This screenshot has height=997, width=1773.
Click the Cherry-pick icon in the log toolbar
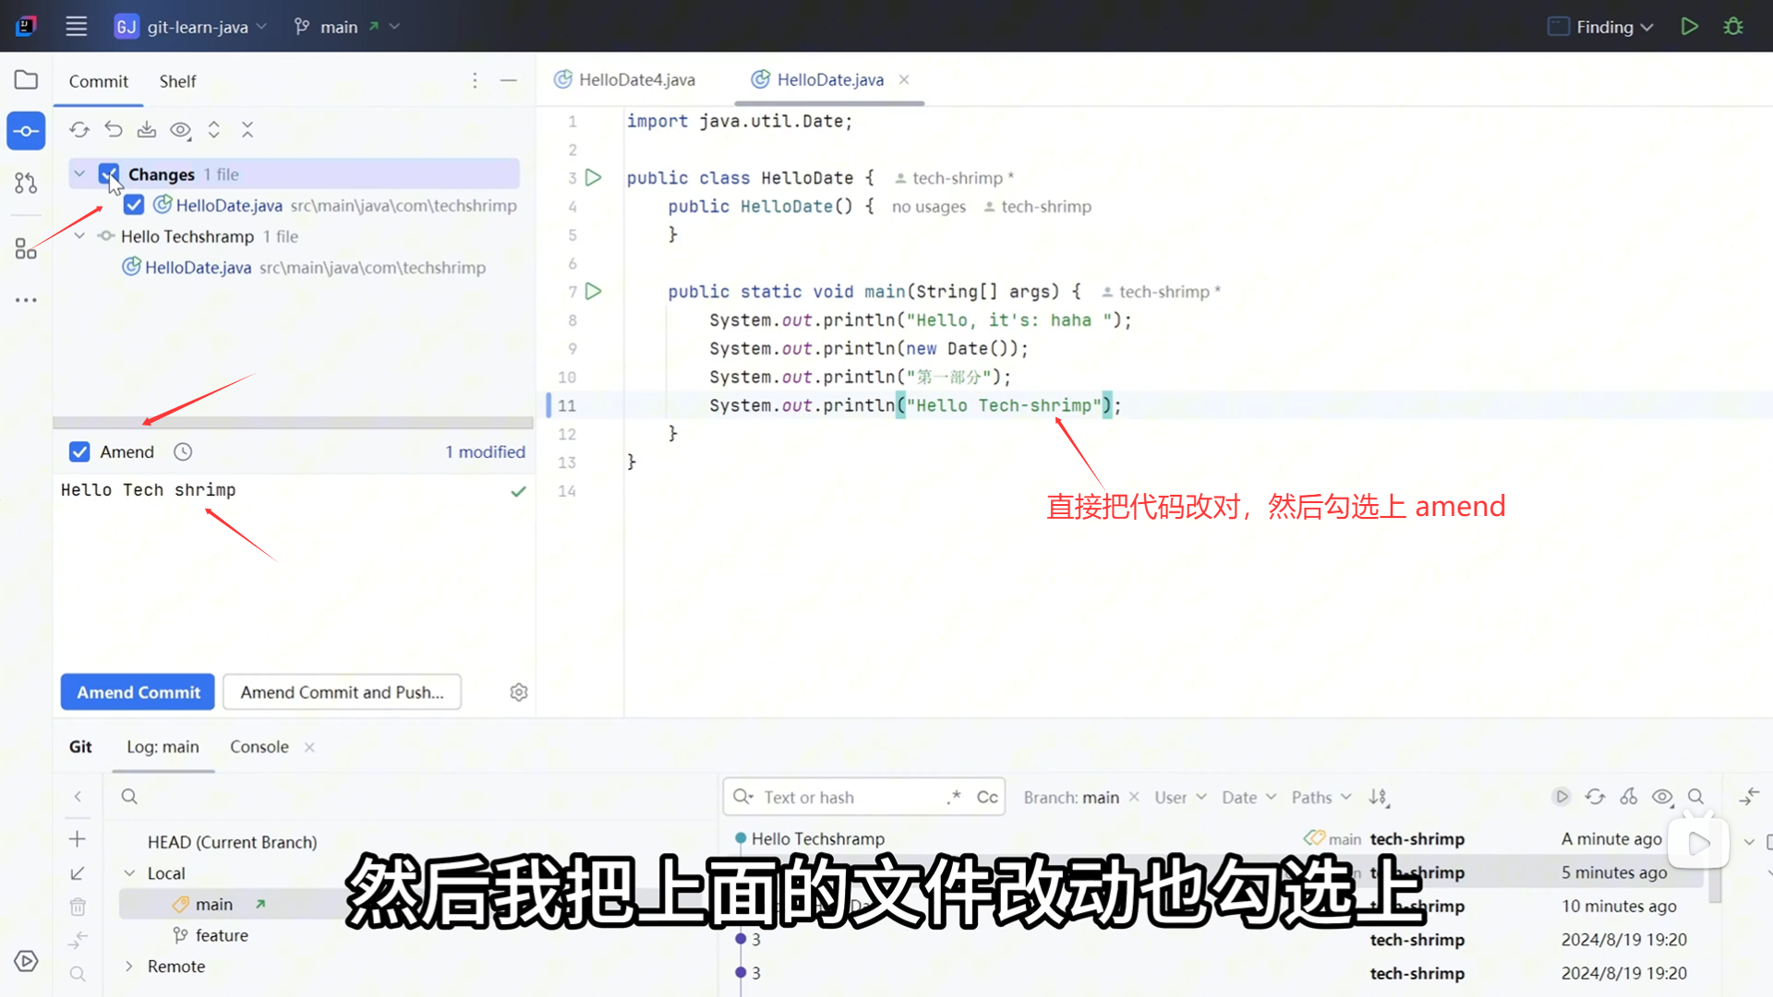coord(1629,797)
